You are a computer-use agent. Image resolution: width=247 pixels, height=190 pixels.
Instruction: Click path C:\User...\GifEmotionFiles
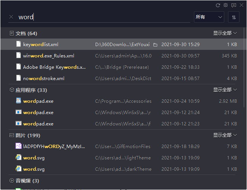123,146
